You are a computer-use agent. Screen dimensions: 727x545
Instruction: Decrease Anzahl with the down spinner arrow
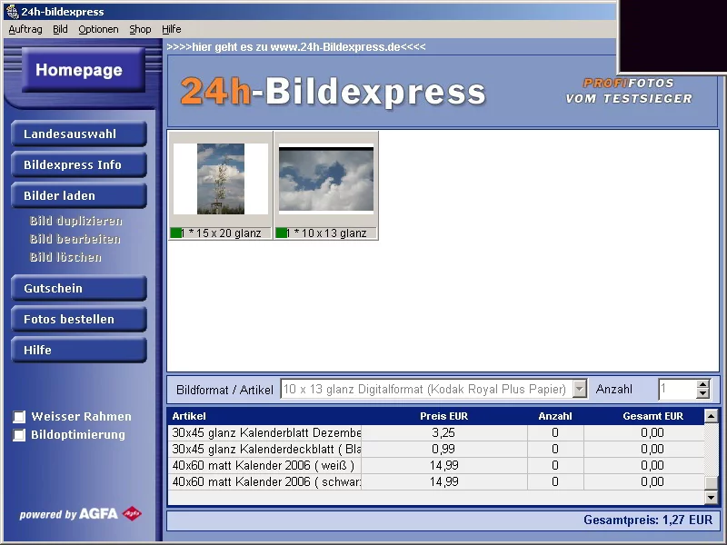coord(702,394)
